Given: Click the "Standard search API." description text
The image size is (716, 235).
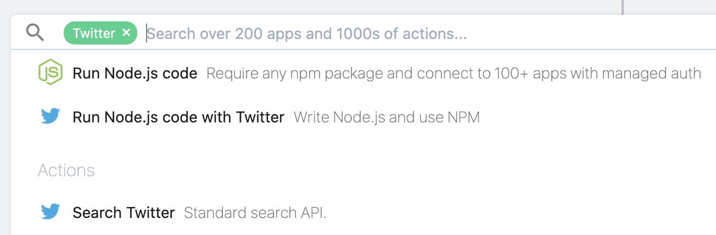Looking at the screenshot, I should (x=255, y=212).
